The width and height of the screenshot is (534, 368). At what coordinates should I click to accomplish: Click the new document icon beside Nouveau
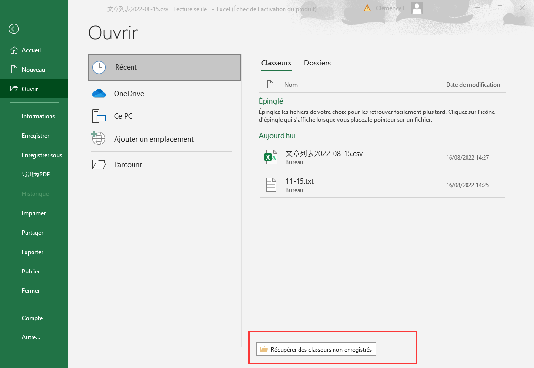pos(14,70)
